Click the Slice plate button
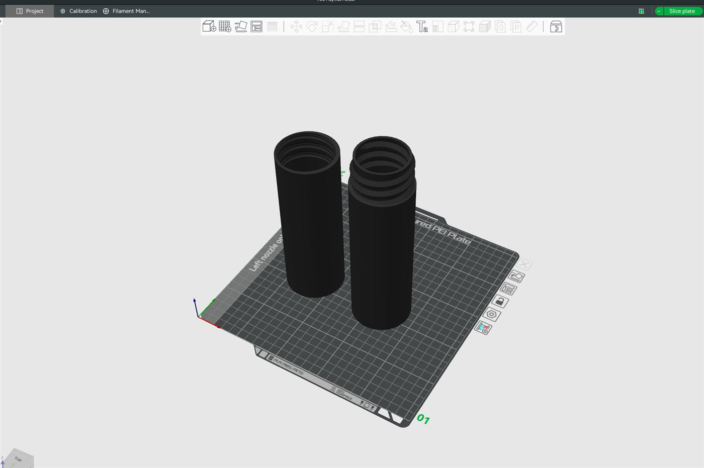 point(682,11)
